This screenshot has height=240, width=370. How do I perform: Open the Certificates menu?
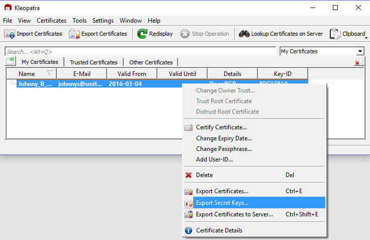pyautogui.click(x=51, y=21)
